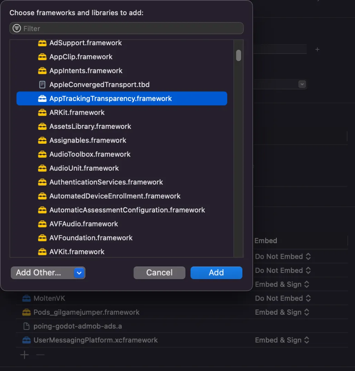This screenshot has width=355, height=371.
Task: Select AppTrackingTransparency.framework in the list
Action: click(111, 99)
